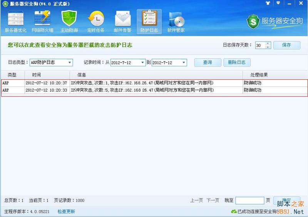This screenshot has height=217, width=308.
Task: Open the 服务器优化 server optimization icon
Action: pos(15,22)
